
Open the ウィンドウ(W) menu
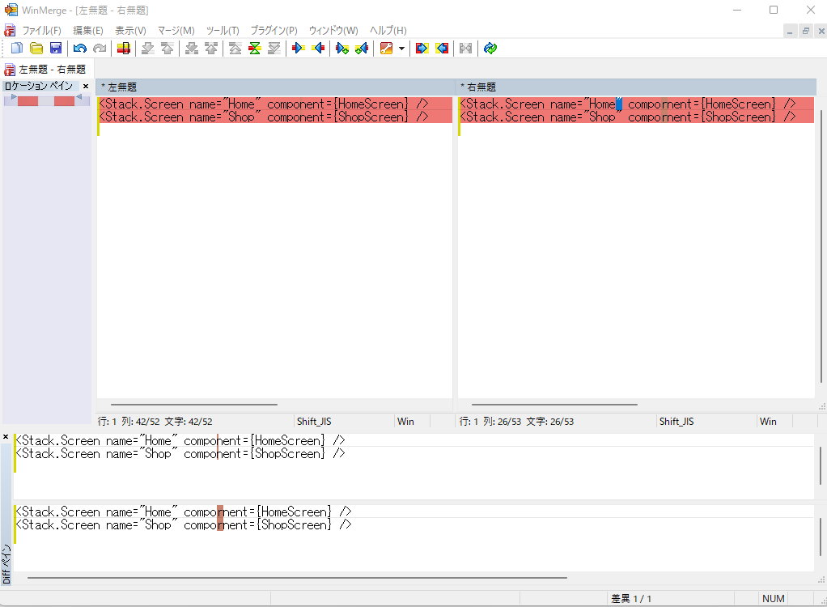tap(333, 31)
